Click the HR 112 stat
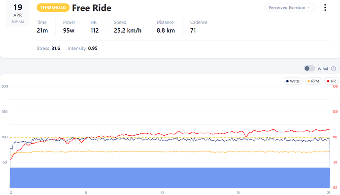Screen dimensions: 340x195 click(94, 27)
